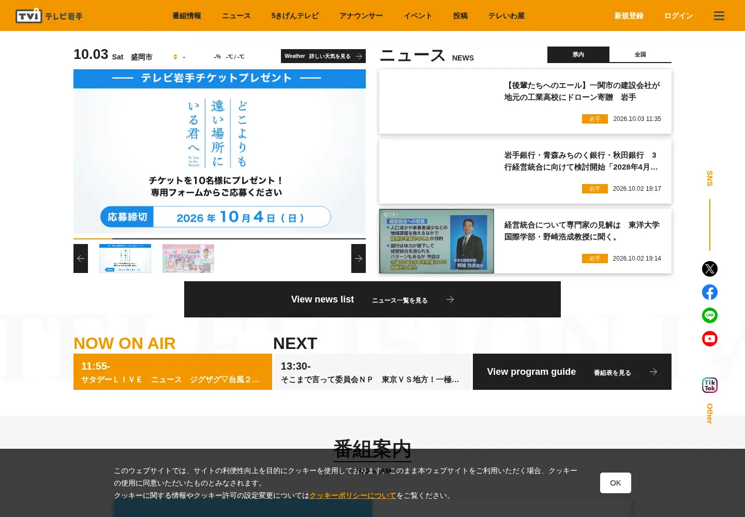The height and width of the screenshot is (517, 745).
Task: Click the weather location selector arrows
Action: (x=175, y=57)
